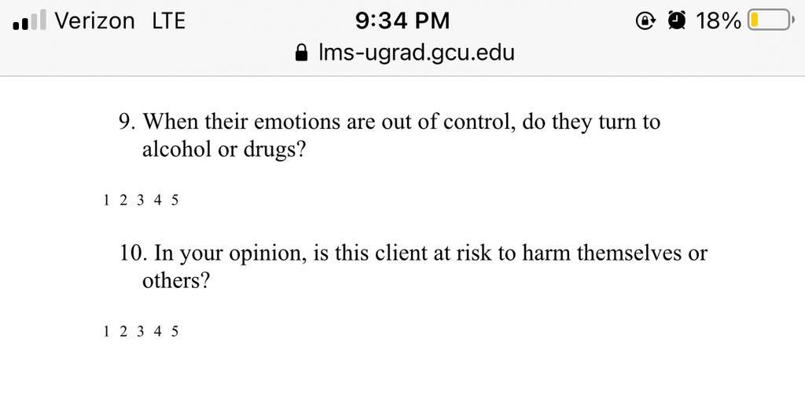Tap the Verizon LTE carrier label
Viewport: 805px width, 416px height.
point(120,20)
